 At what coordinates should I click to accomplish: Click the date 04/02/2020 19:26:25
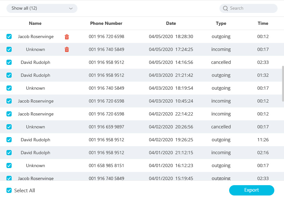[171, 140]
